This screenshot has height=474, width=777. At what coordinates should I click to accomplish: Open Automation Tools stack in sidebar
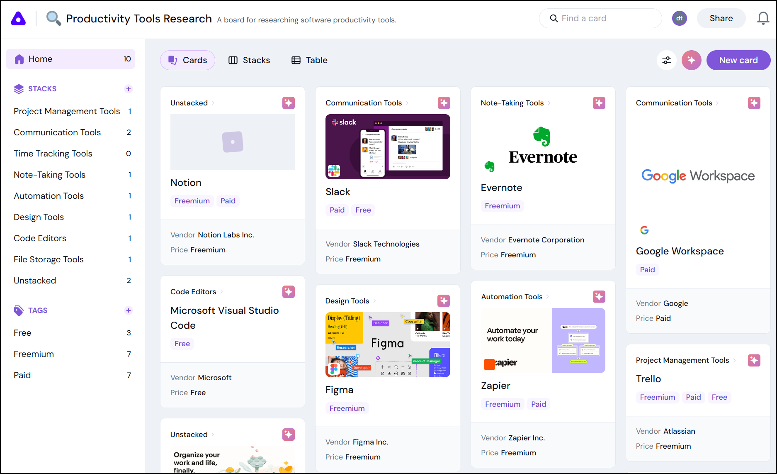[72, 196]
